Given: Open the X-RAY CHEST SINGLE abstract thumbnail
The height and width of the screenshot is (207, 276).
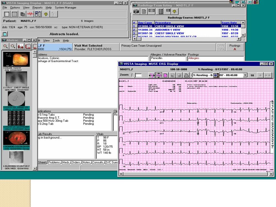Looking at the screenshot, I should [x=16, y=79].
